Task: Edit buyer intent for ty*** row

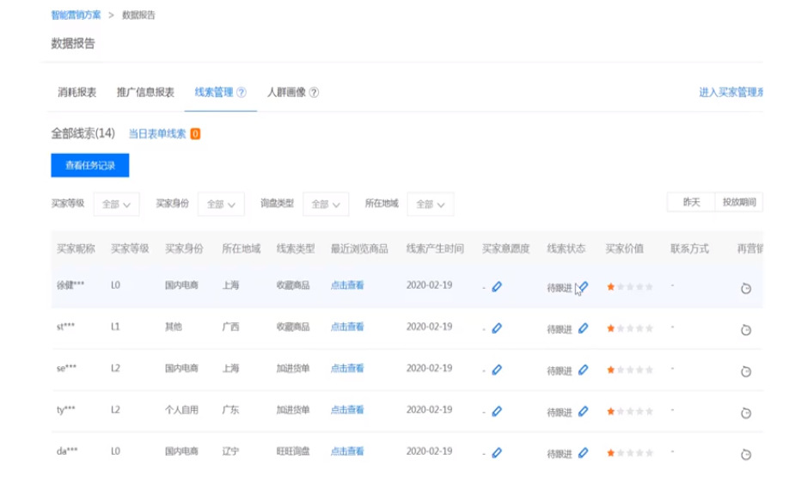Action: point(497,411)
